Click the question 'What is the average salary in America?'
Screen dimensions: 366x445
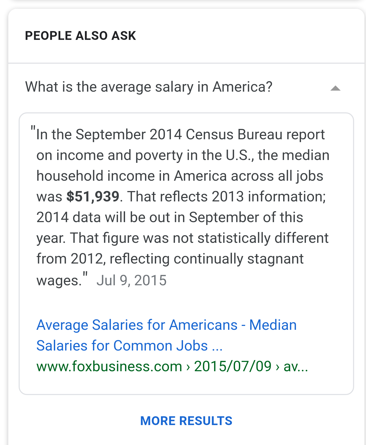point(149,87)
